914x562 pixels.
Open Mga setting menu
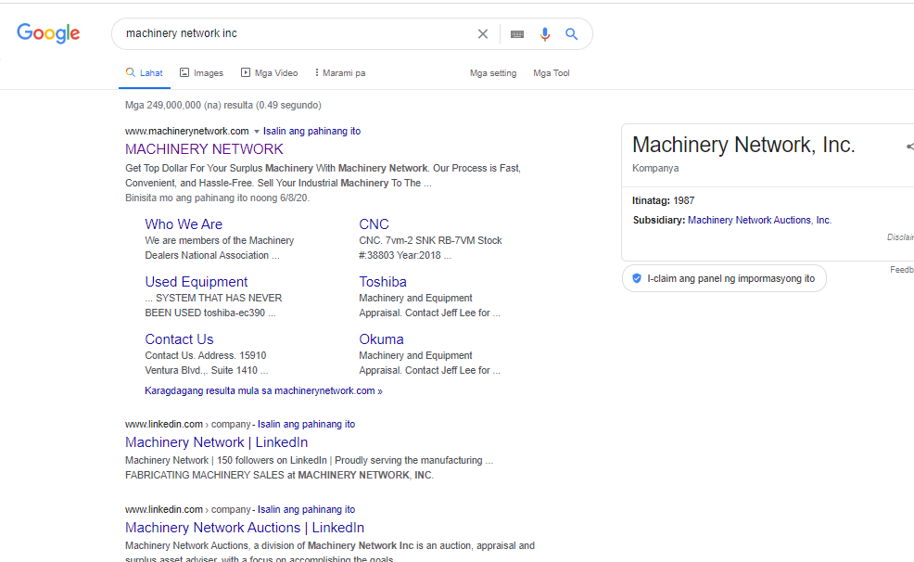[492, 73]
